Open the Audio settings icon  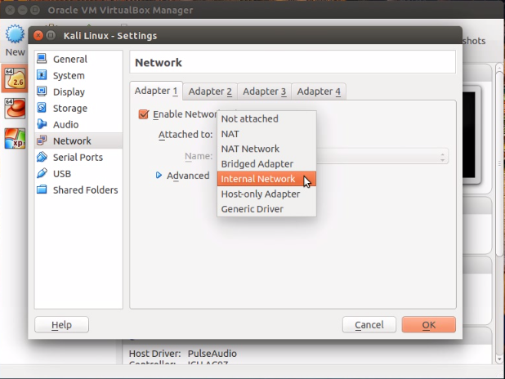(42, 124)
